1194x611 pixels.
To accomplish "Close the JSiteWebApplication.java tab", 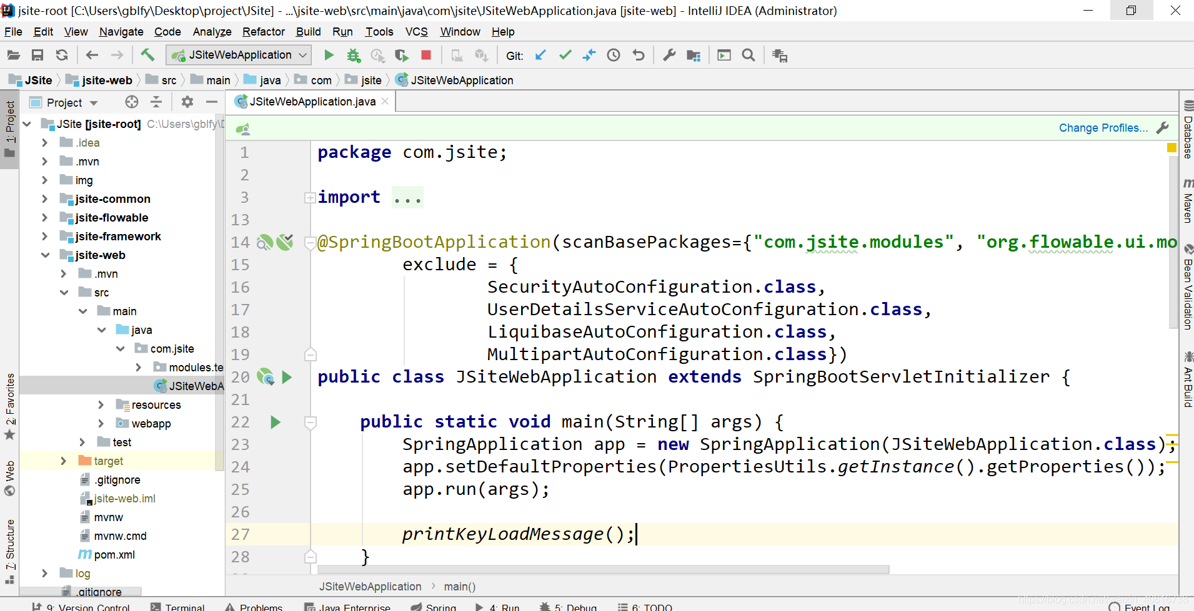I will click(x=385, y=102).
